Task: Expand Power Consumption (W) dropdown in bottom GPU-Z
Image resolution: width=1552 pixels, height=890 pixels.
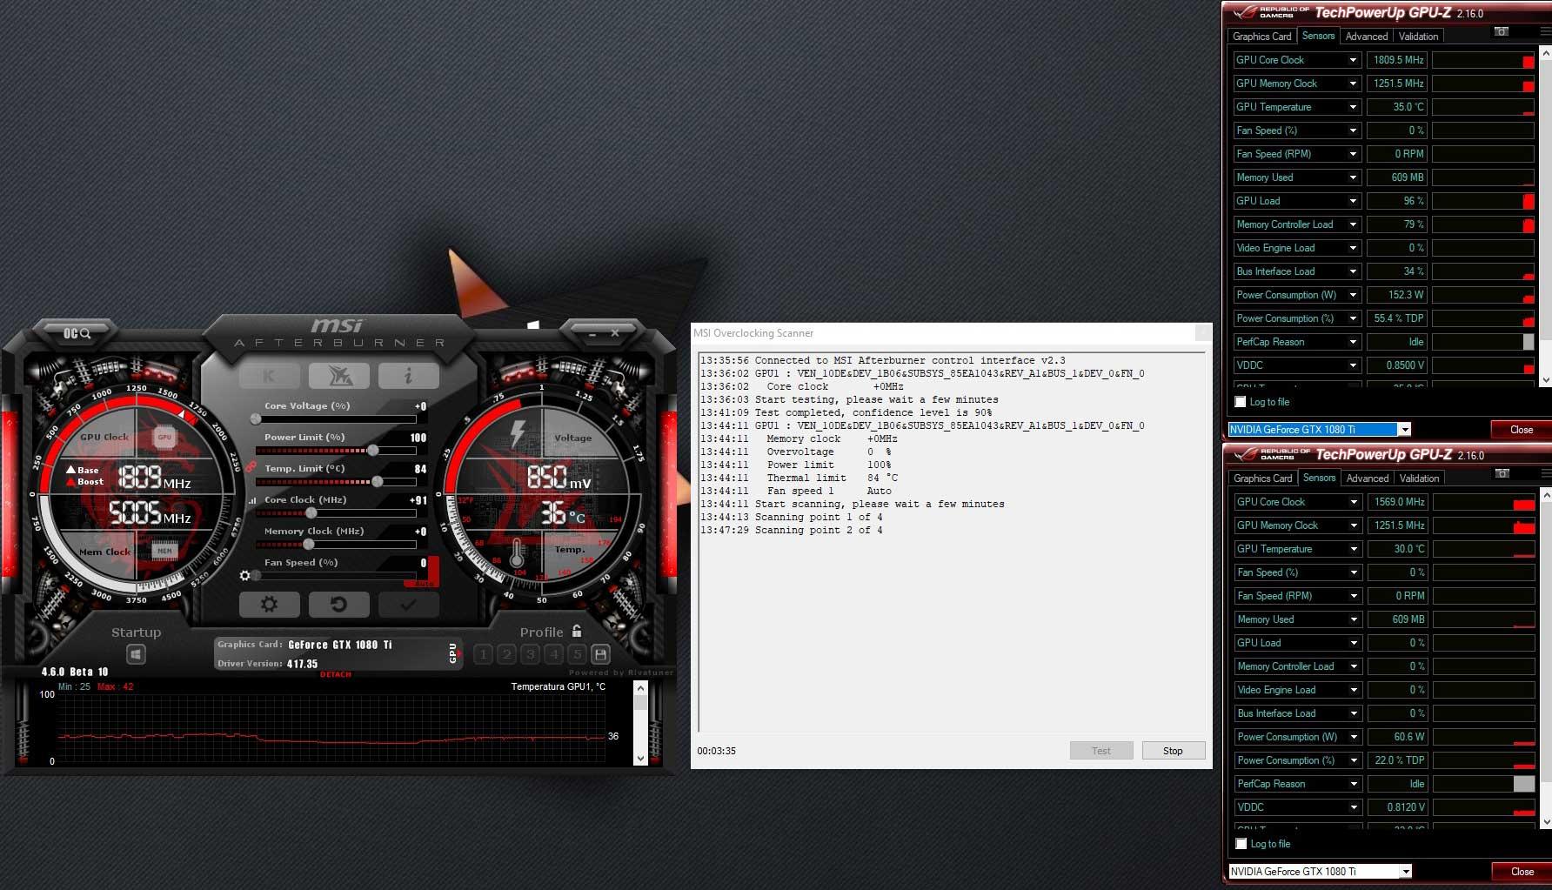Action: [x=1354, y=737]
